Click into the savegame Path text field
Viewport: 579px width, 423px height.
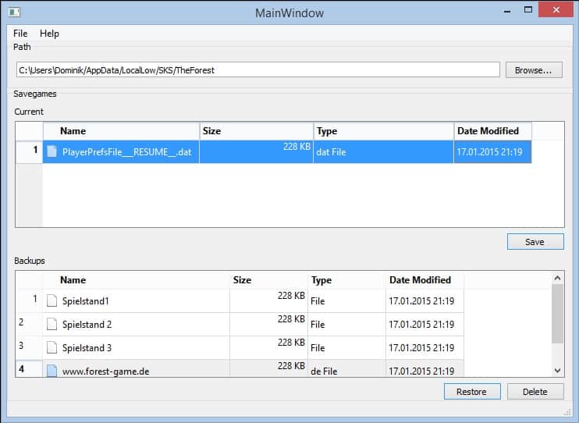click(258, 70)
